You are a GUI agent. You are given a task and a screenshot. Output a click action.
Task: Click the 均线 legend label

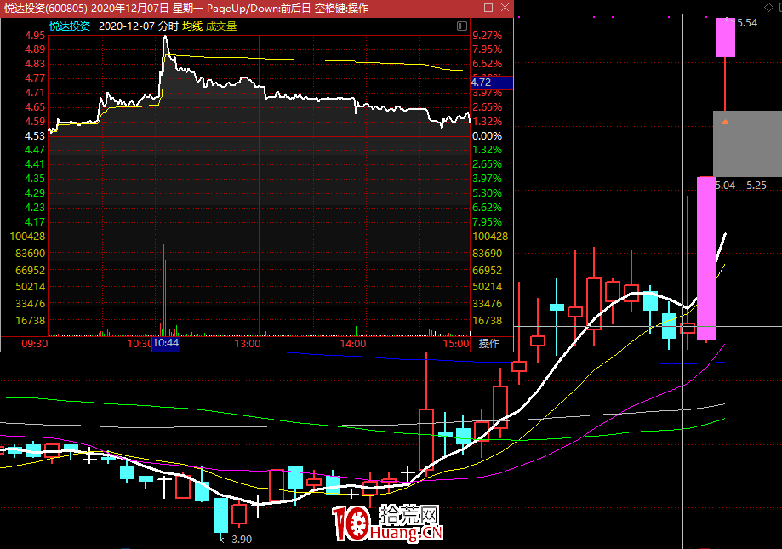tap(192, 26)
